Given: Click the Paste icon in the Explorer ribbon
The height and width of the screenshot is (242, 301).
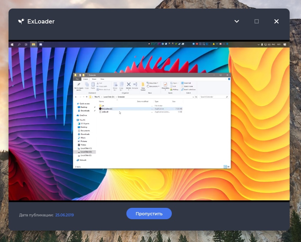Looking at the screenshot, I should (x=93, y=85).
